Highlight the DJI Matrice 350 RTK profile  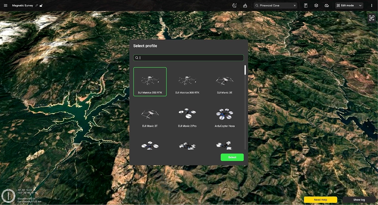click(x=150, y=81)
